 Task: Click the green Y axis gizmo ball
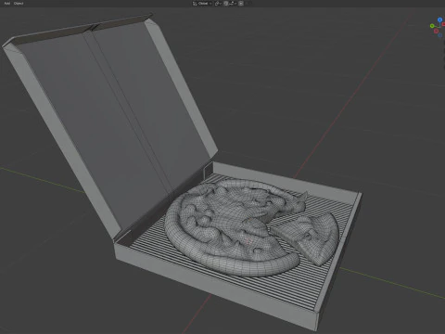[x=432, y=26]
